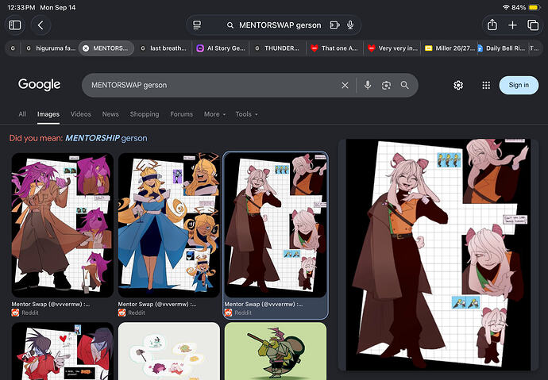Open the selected pink-haired character image result
The width and height of the screenshot is (548, 380).
tap(276, 225)
